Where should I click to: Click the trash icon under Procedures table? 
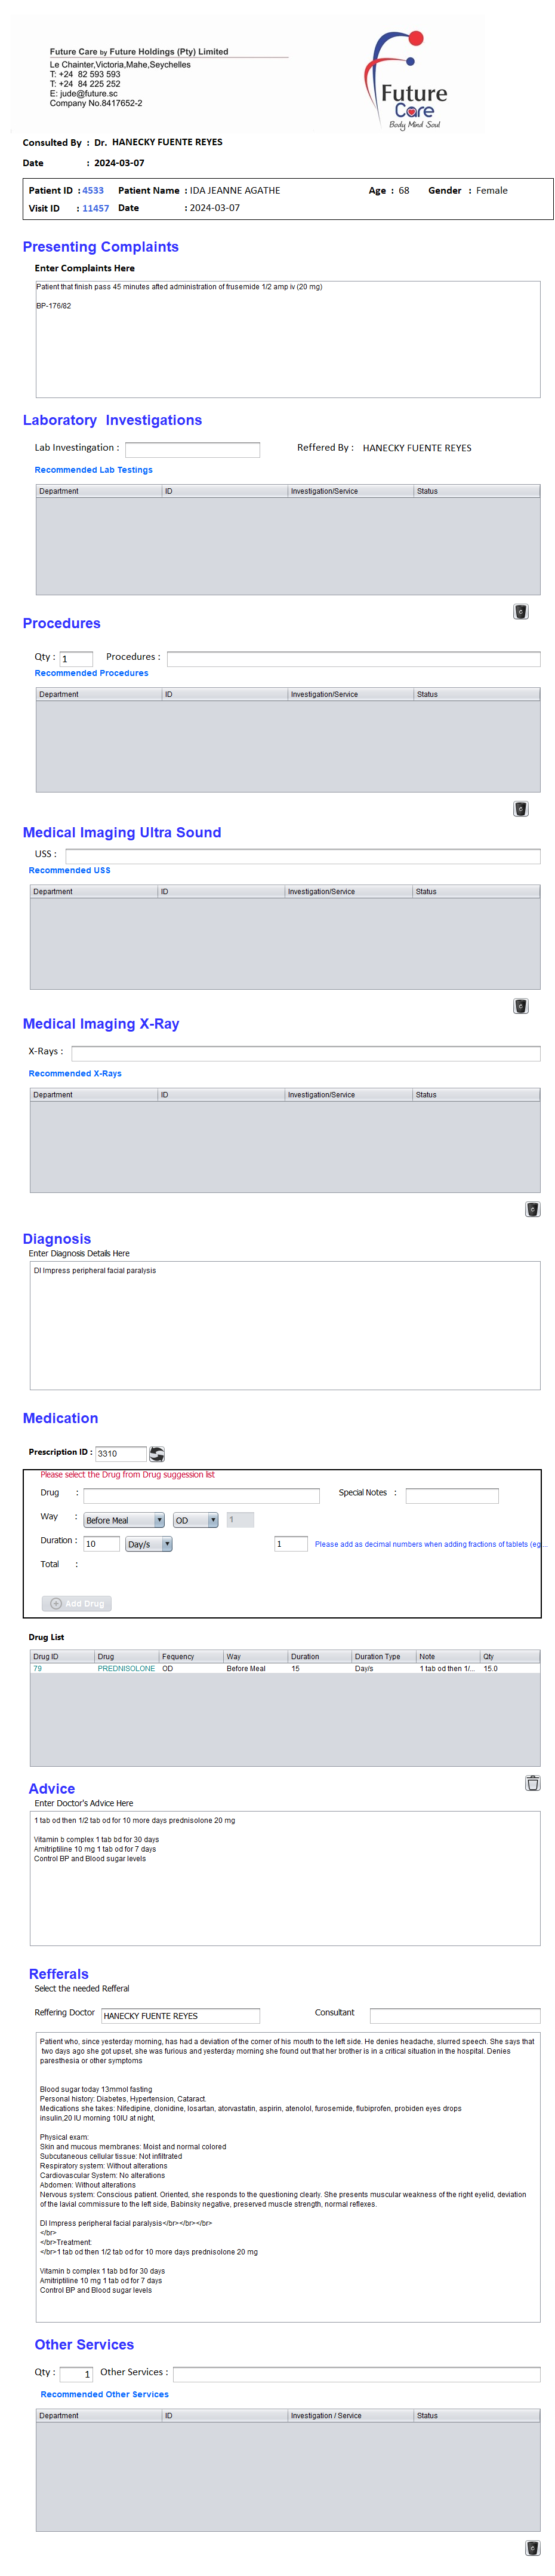520,808
